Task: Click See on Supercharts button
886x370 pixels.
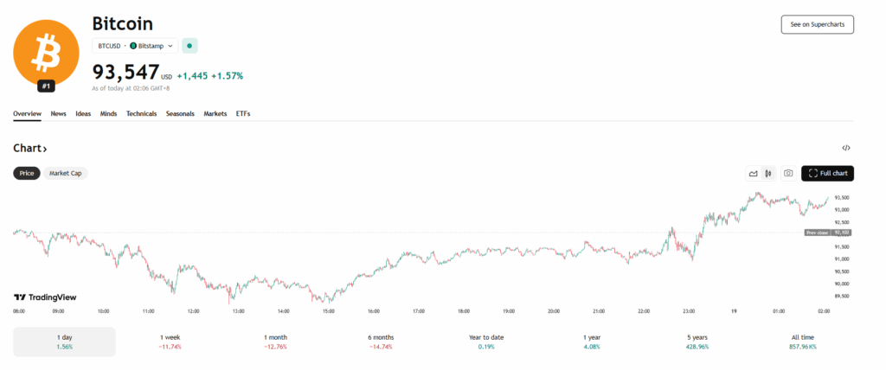Action: pos(817,24)
